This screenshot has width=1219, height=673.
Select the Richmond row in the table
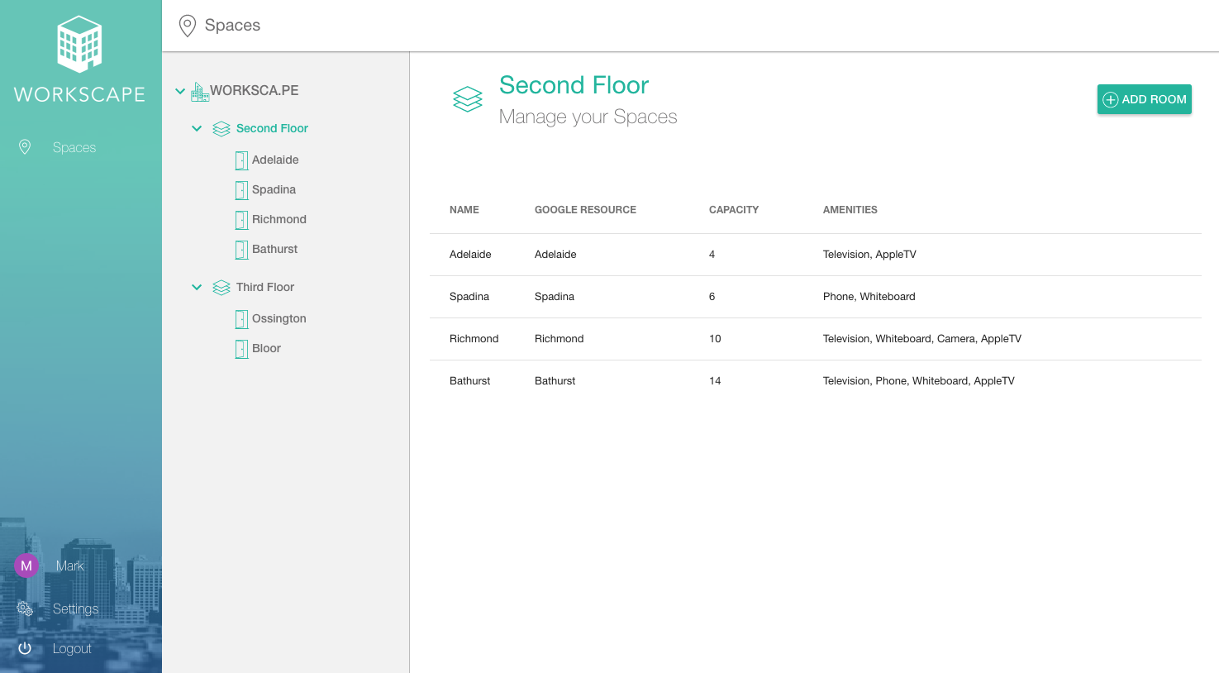[744, 338]
